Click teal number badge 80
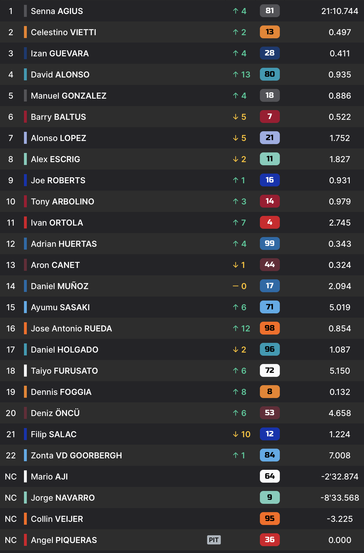Image resolution: width=364 pixels, height=553 pixels. pos(270,74)
